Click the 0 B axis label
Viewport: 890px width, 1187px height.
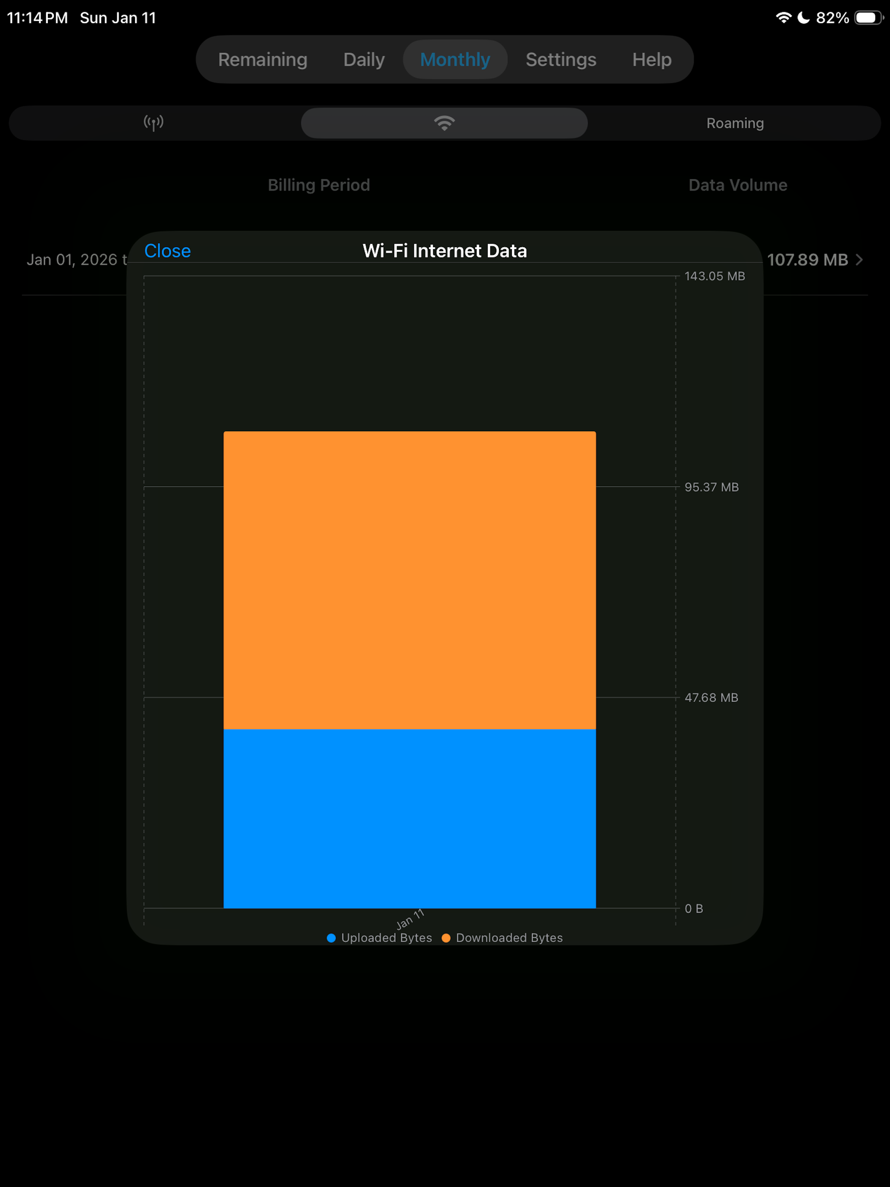coord(694,908)
